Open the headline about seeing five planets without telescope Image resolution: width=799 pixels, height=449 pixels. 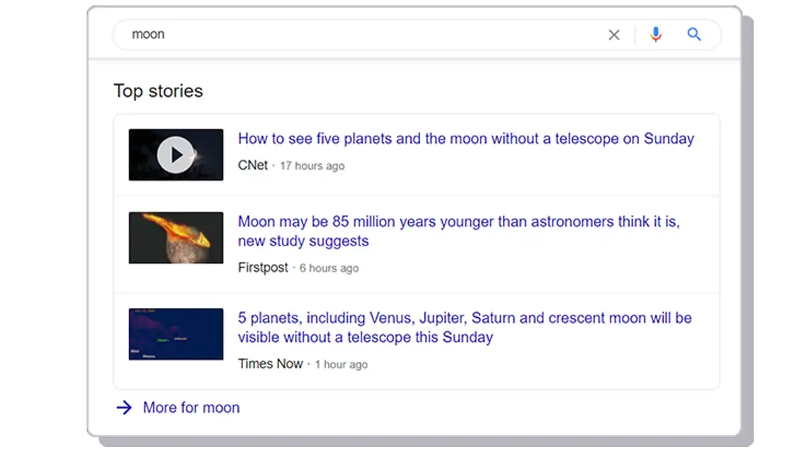465,138
